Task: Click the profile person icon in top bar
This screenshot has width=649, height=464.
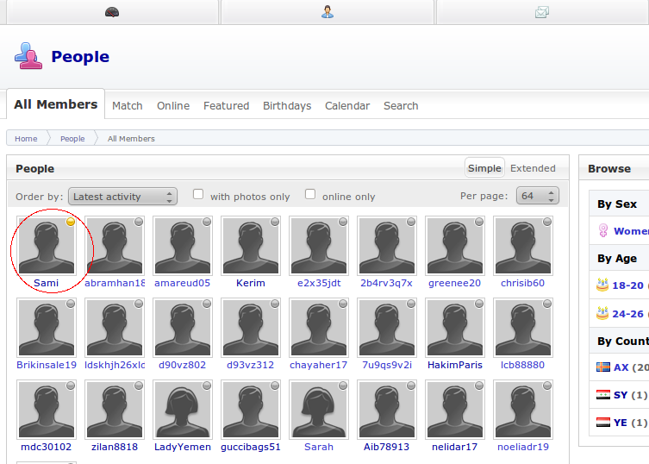Action: tap(328, 12)
